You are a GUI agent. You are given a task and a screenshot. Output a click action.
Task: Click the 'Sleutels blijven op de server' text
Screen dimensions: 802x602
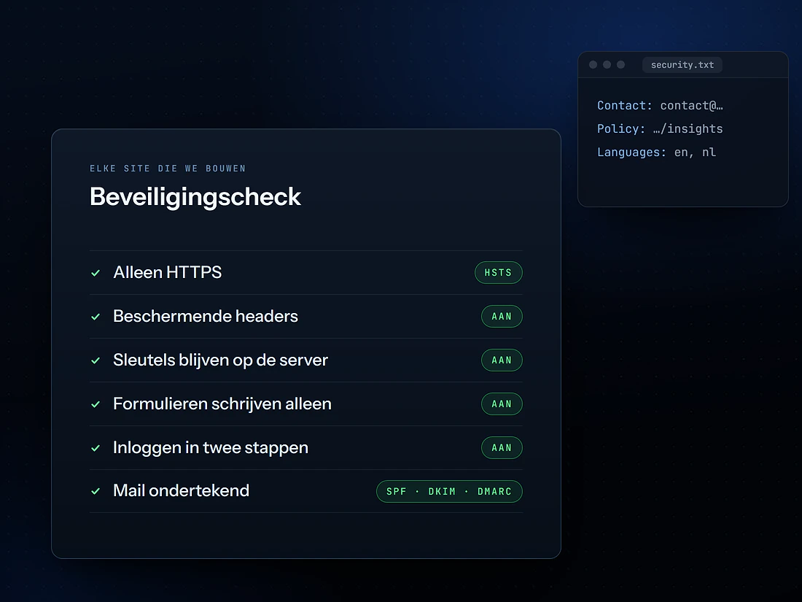pyautogui.click(x=220, y=360)
